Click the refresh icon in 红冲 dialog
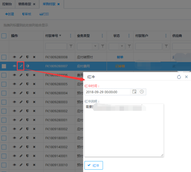The height and width of the screenshot is (172, 191). coord(179,77)
